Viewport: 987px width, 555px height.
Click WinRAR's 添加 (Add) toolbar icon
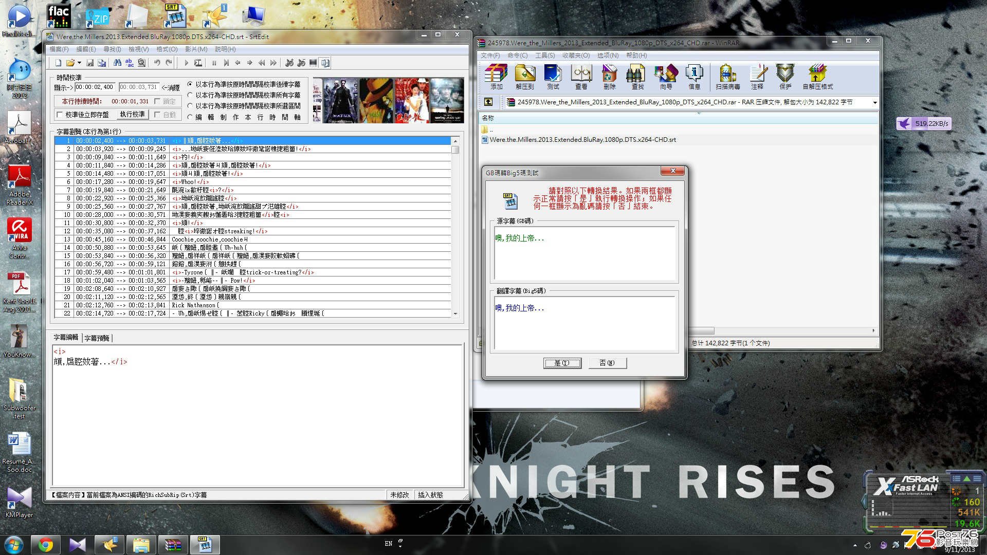(x=496, y=77)
